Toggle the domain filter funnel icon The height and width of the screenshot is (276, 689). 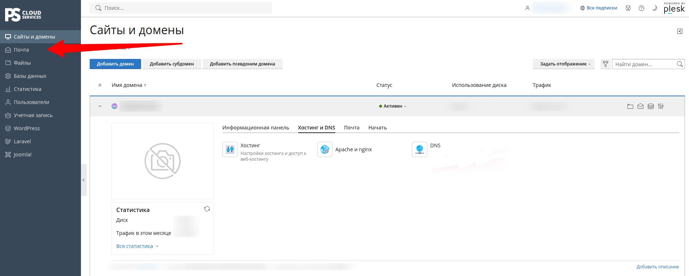click(x=606, y=64)
